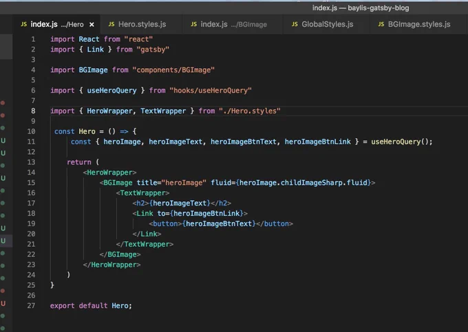Open the index.js BGImage tab
The height and width of the screenshot is (332, 468).
(x=233, y=25)
